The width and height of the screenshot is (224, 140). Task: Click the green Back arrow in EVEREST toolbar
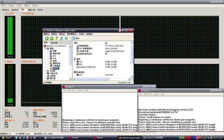click(x=47, y=38)
